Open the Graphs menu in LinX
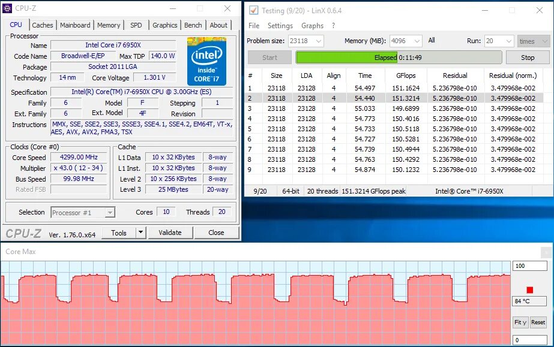This screenshot has width=554, height=347. click(312, 26)
